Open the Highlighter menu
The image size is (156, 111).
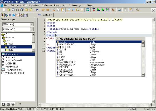(34, 5)
